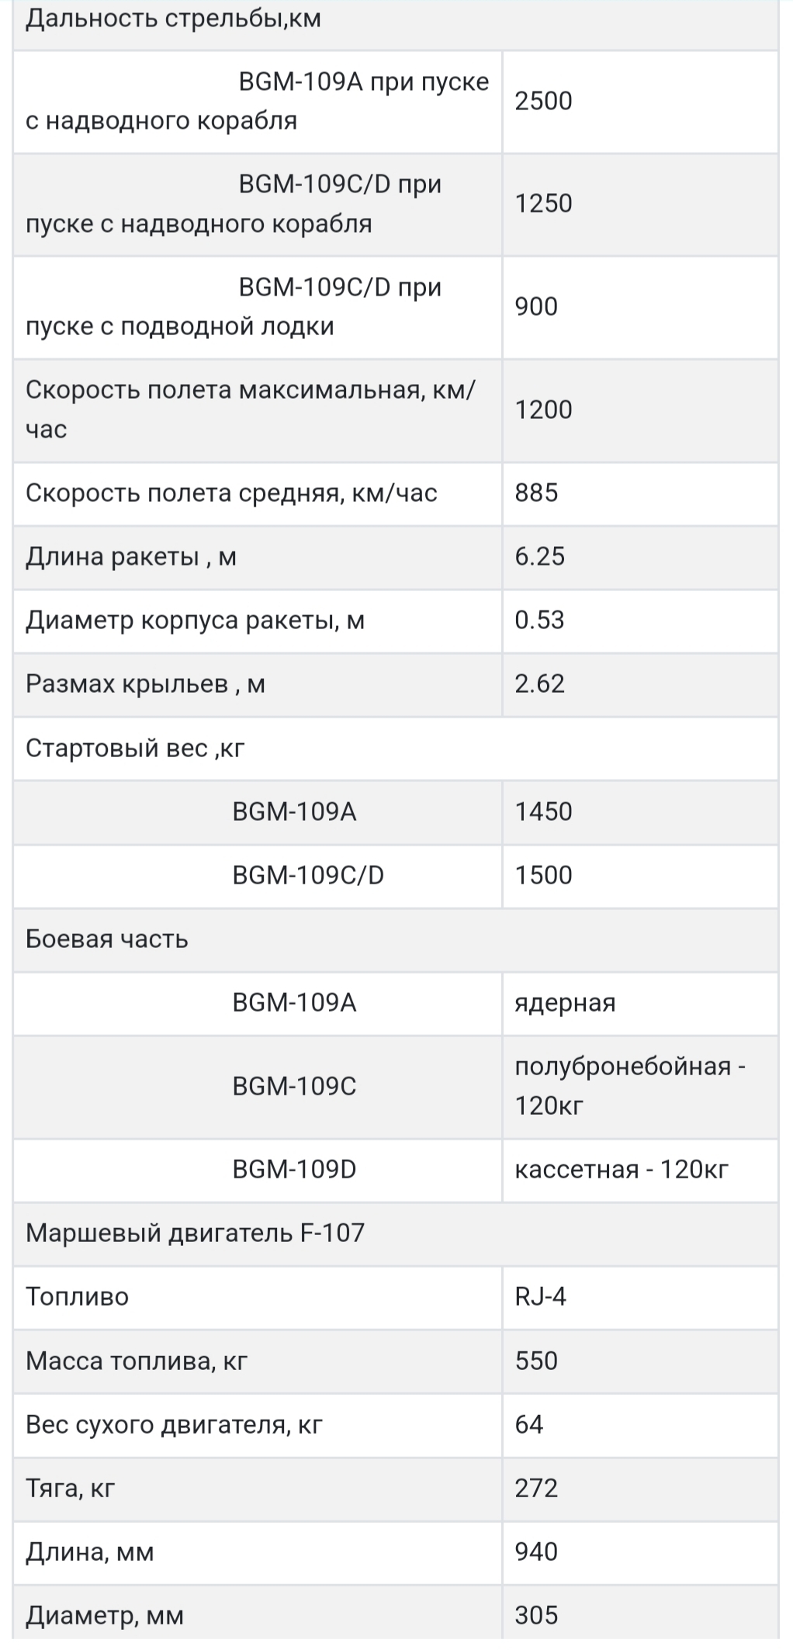Click the 'Боевая часть' section header
The image size is (793, 1650).
pos(107,939)
